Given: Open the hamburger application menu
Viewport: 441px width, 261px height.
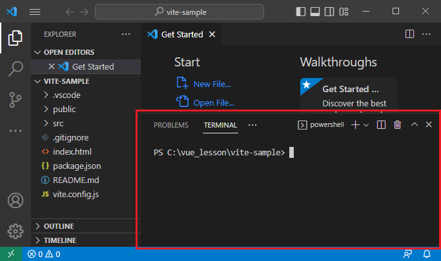Looking at the screenshot, I should pos(35,12).
